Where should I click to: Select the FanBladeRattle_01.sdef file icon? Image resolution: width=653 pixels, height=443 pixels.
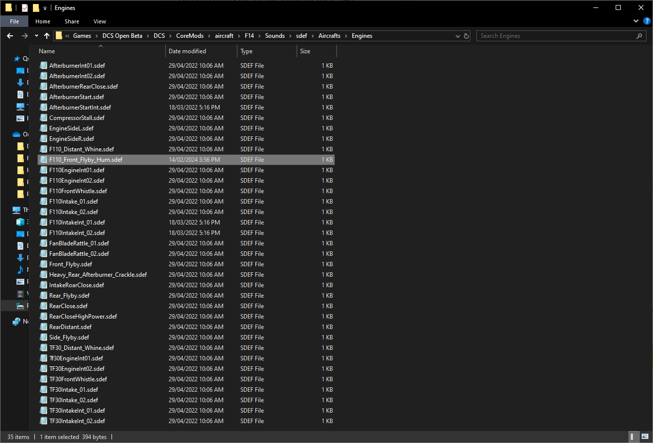coord(43,243)
